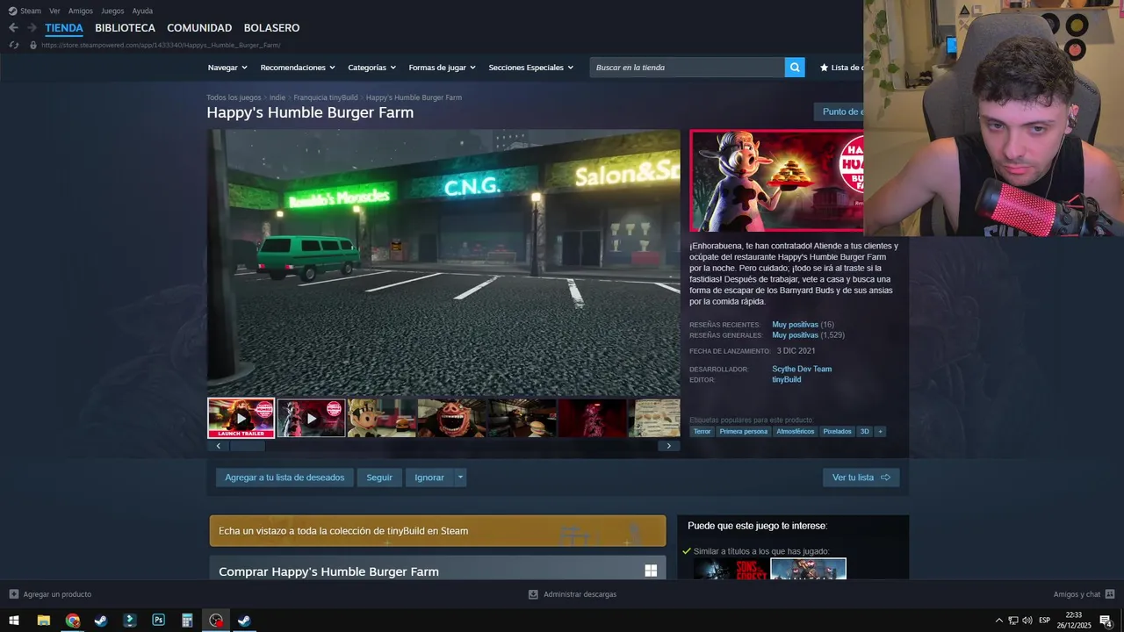Screen dimensions: 1124x632
Task: Go back with the left arrow navigation icon
Action: (x=13, y=28)
